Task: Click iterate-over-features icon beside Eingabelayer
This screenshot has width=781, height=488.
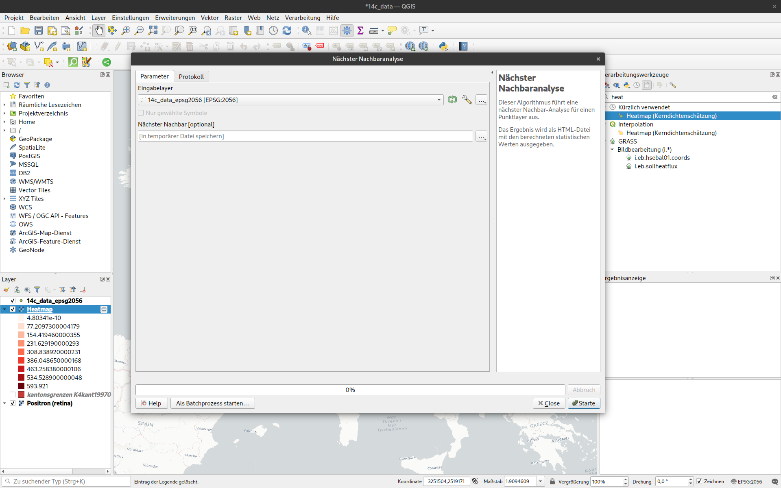Action: [x=452, y=100]
